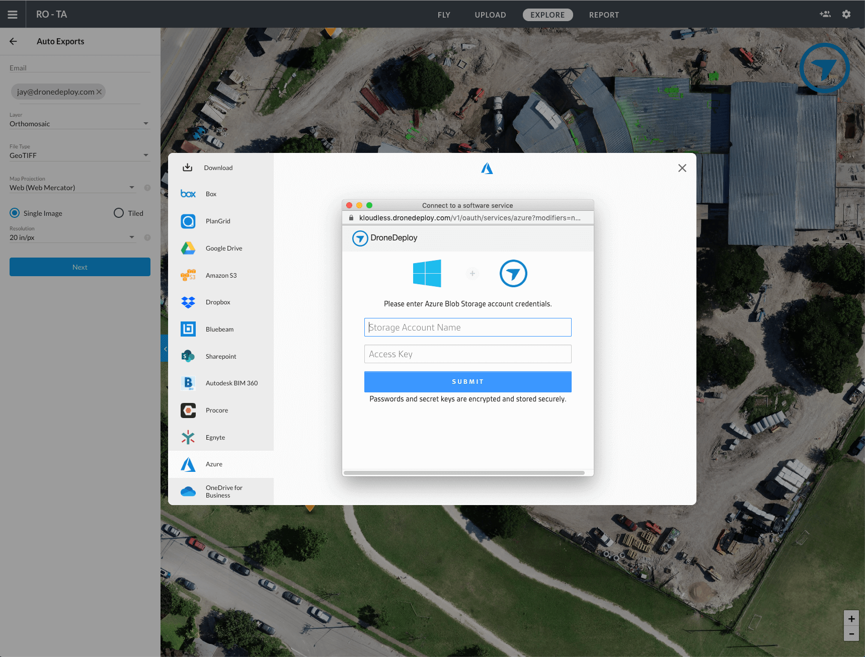The height and width of the screenshot is (657, 865).
Task: Open the Resolution 20 in/px dropdown
Action: [72, 237]
